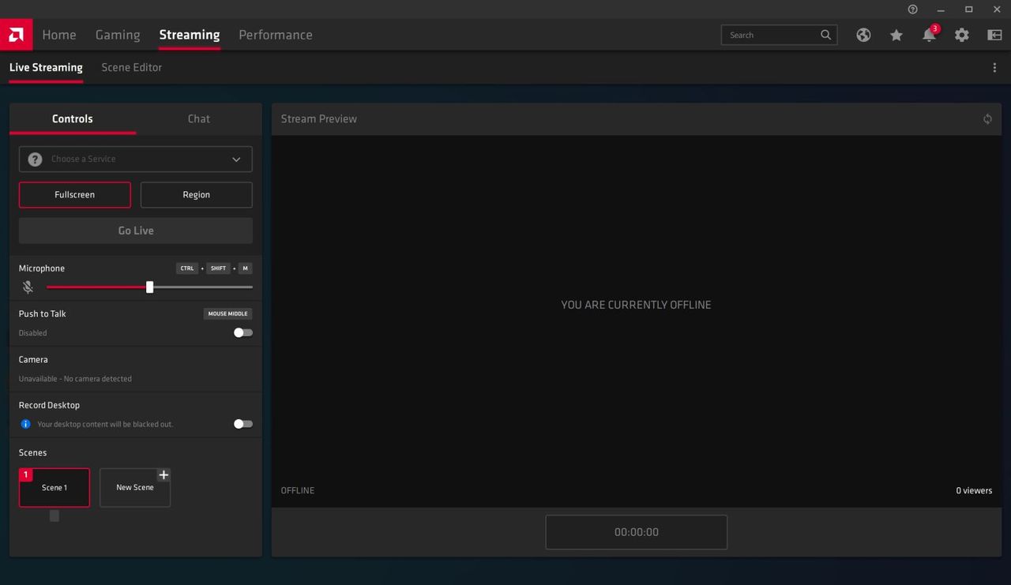1011x585 pixels.
Task: Click the plus icon on New Scene
Action: pyautogui.click(x=163, y=474)
